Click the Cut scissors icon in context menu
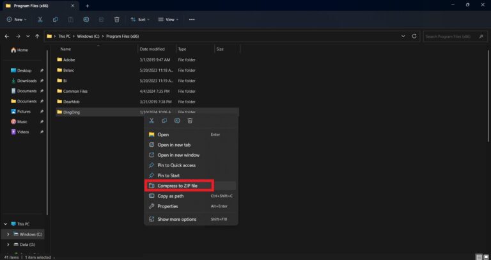 [152, 121]
